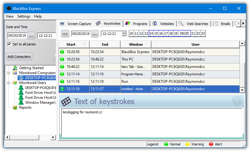
Task: Select the Reports tree item
Action: [x=25, y=107]
